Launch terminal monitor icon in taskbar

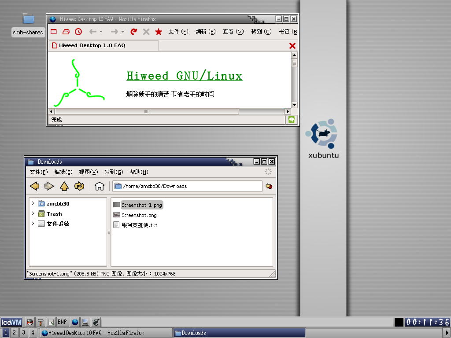click(85, 322)
